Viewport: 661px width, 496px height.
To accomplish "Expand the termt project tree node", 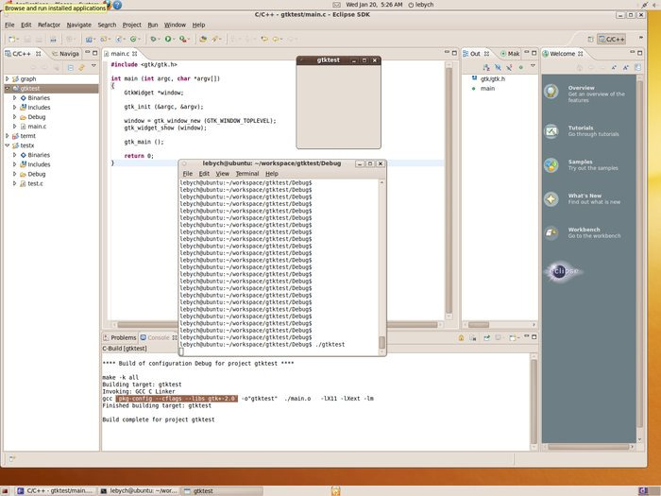I will coord(8,136).
